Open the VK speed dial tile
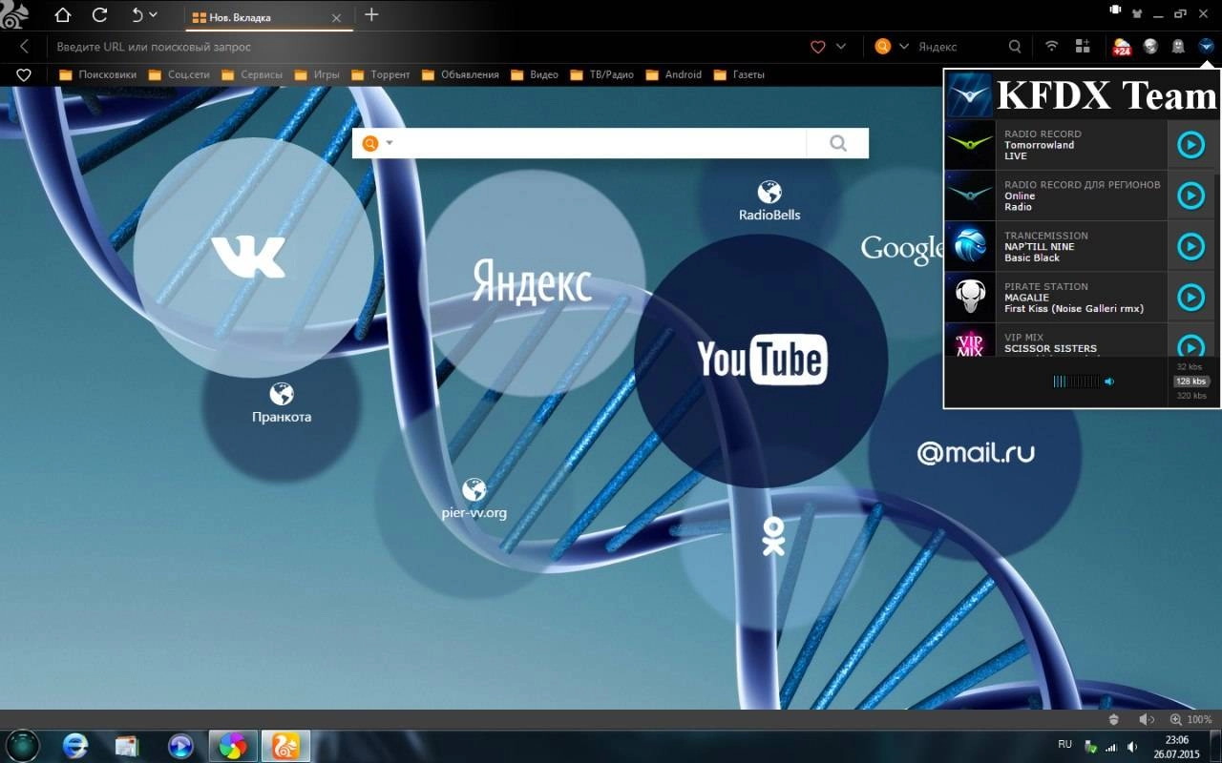Screen dimensions: 1222x763 click(253, 258)
